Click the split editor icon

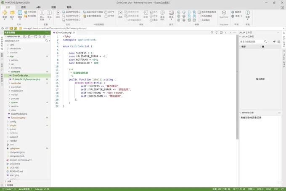click(x=221, y=32)
